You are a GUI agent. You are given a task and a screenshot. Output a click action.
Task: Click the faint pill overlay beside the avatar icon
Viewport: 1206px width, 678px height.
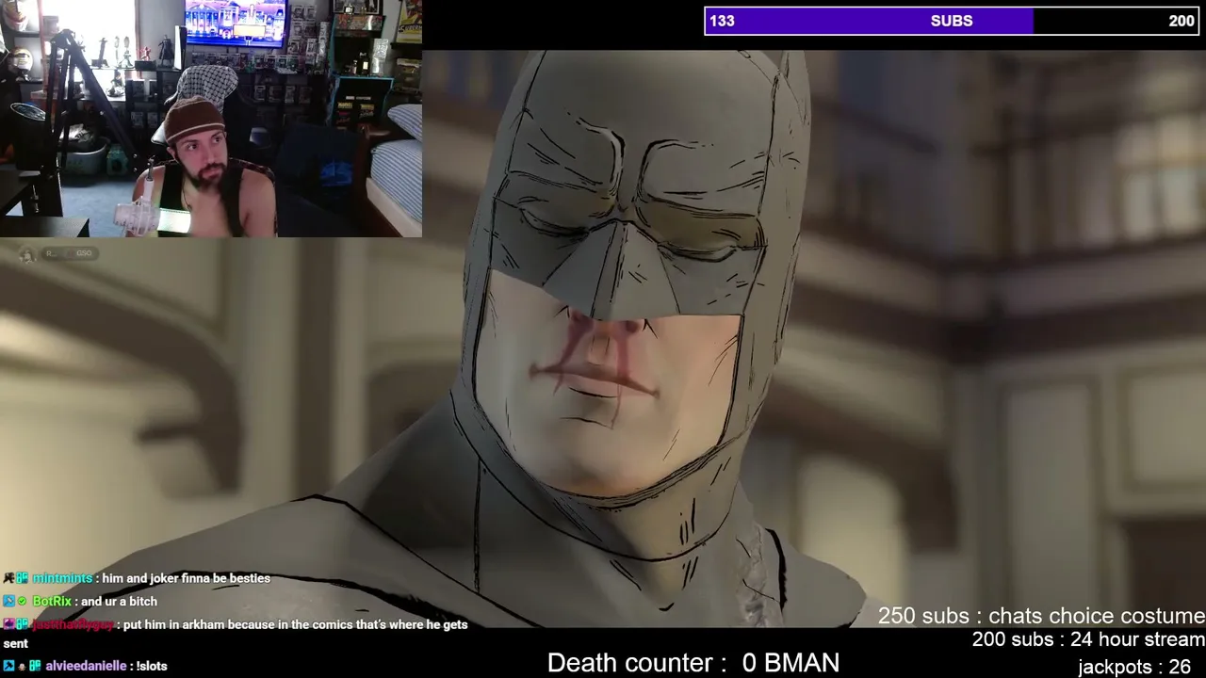pyautogui.click(x=69, y=253)
